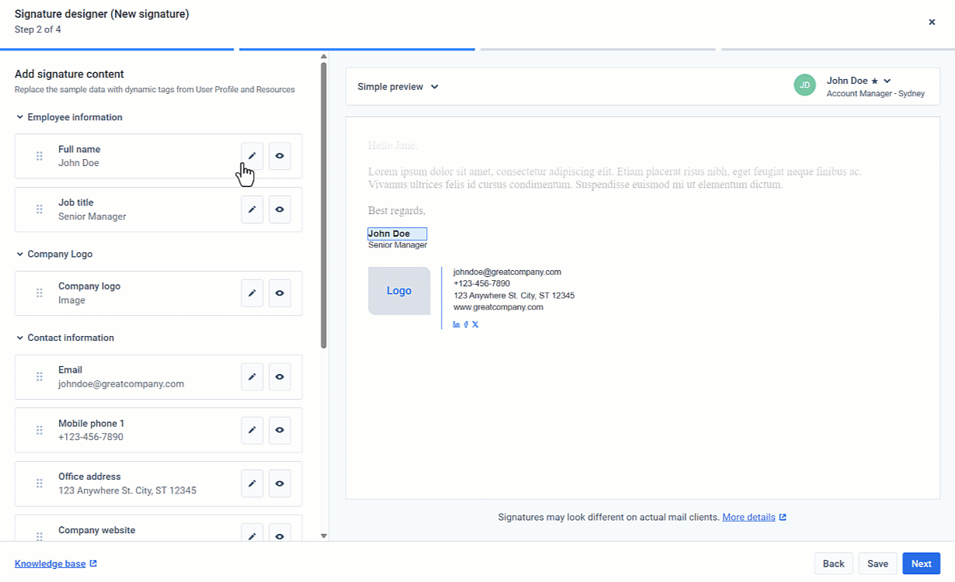Click johndoe@greatcompany.com in the preview

point(507,272)
